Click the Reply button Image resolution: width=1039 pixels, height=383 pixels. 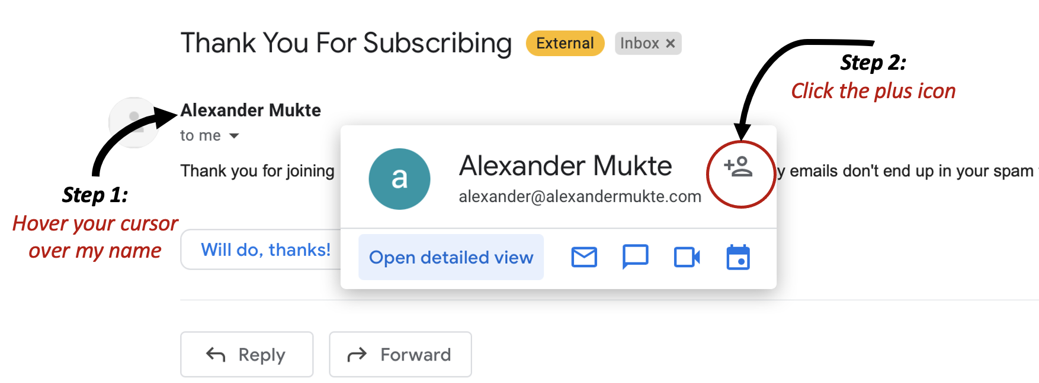pos(246,354)
